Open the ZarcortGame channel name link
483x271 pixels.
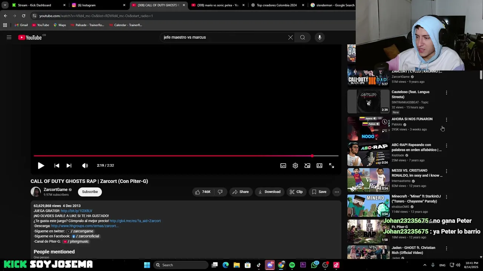click(55, 190)
